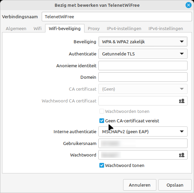Go to the Proxy tab

[94, 29]
